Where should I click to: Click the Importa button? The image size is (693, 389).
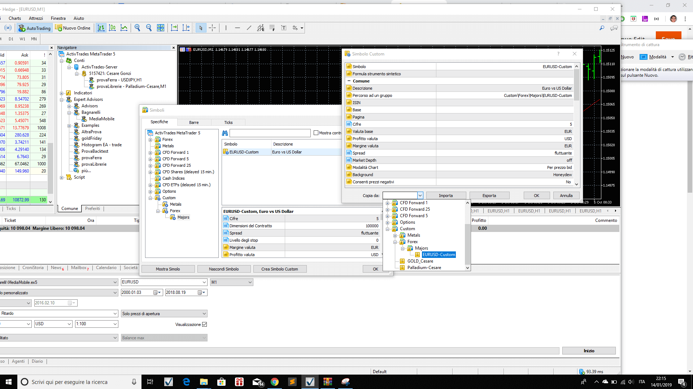(446, 196)
